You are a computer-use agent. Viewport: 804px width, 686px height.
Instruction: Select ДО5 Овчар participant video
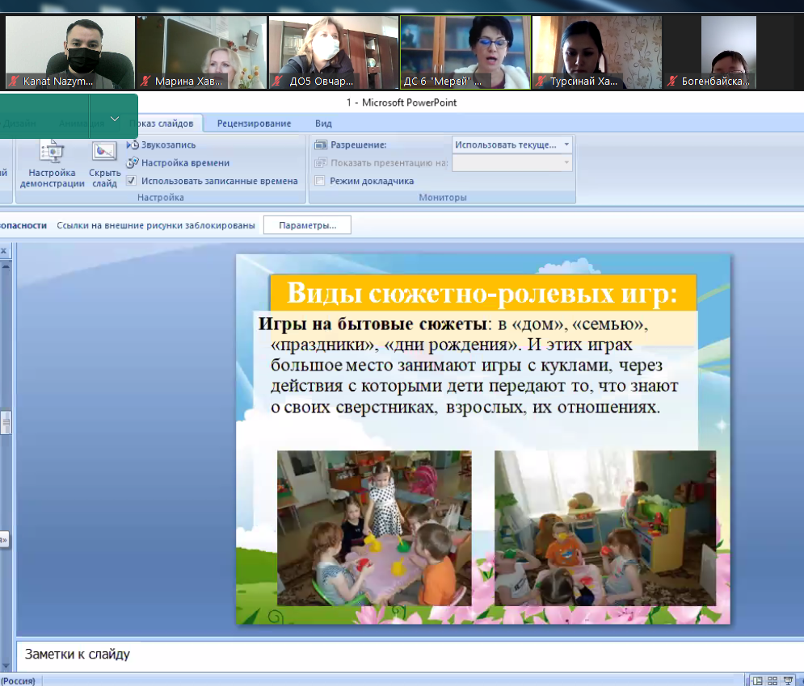coord(333,52)
